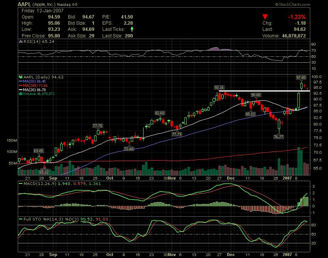The image size is (328, 258).
Task: Click the Bid Size value 1
Action: point(93,23)
